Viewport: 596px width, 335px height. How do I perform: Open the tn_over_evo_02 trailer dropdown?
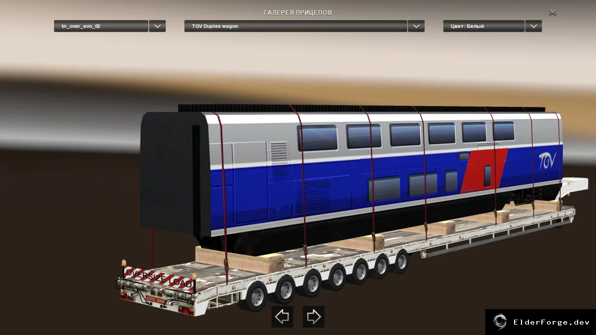pos(101,26)
